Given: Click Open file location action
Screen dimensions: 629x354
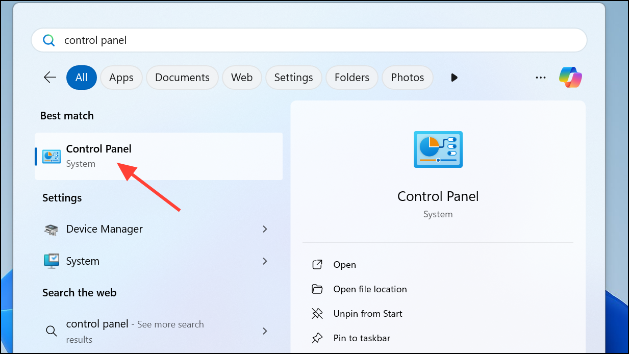Looking at the screenshot, I should (370, 289).
